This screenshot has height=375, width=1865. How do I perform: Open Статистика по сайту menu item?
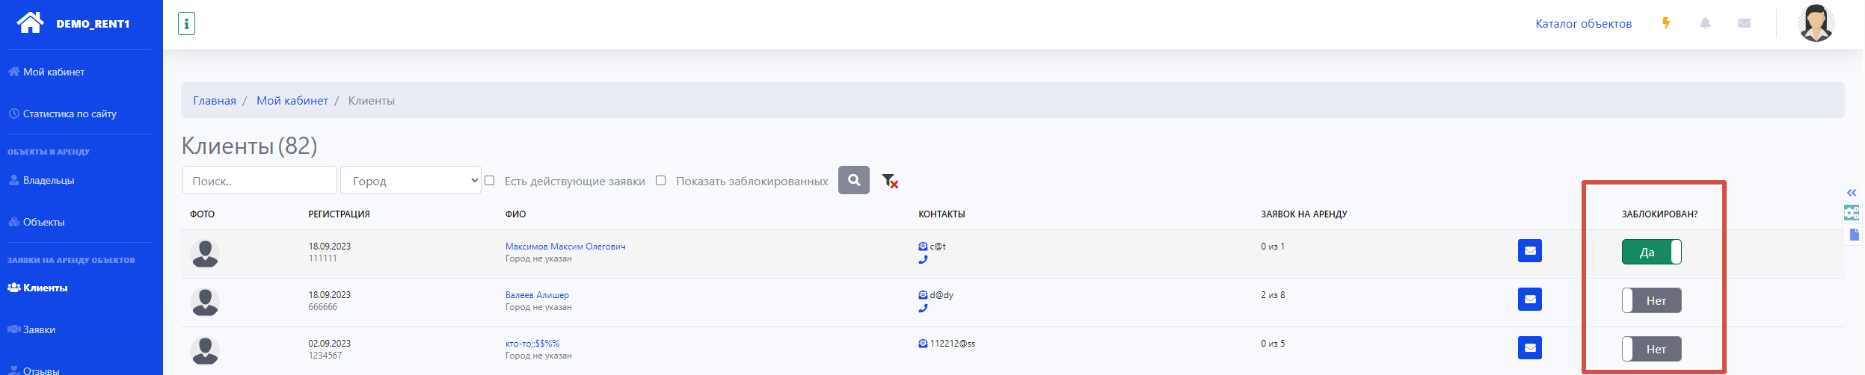point(70,114)
